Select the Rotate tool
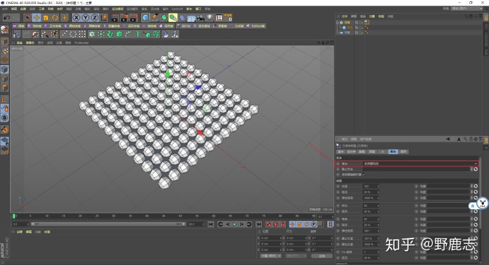The height and width of the screenshot is (265, 489). pyautogui.click(x=55, y=18)
